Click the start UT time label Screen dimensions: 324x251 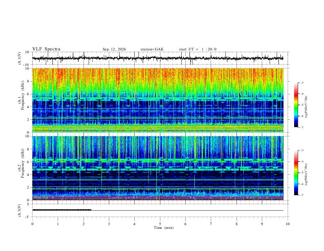click(x=198, y=49)
